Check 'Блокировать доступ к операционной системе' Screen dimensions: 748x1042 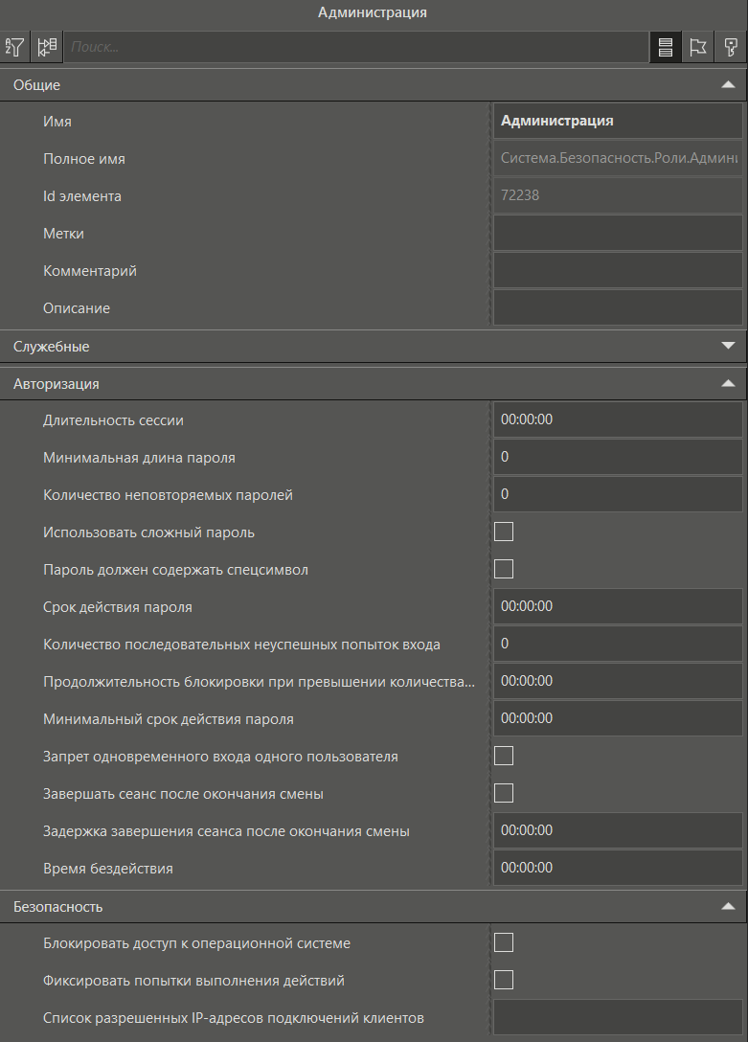click(504, 942)
